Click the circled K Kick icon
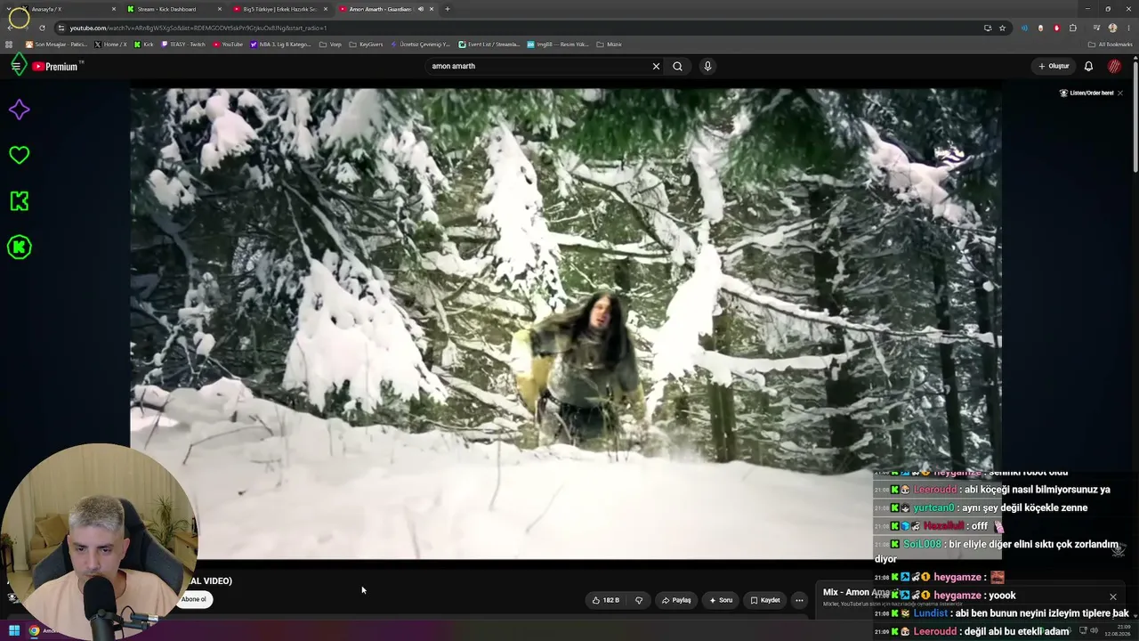This screenshot has width=1139, height=641. [x=19, y=247]
